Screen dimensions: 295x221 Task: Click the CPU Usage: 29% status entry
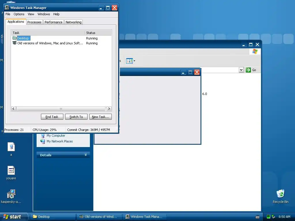point(45,130)
